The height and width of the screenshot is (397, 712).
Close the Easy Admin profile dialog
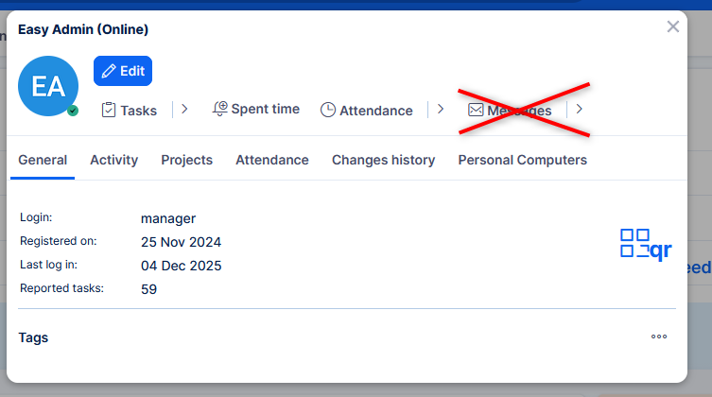click(x=673, y=26)
